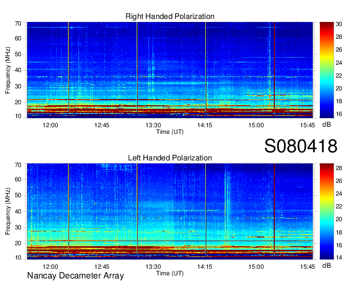The image size is (348, 282).
Task: Click the Nancay Decameter Array caption
Action: point(75,276)
